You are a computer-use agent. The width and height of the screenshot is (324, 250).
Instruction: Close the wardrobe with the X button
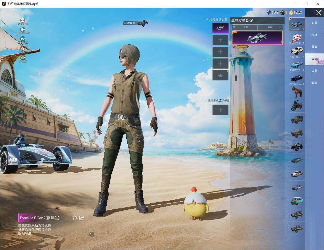318,12
